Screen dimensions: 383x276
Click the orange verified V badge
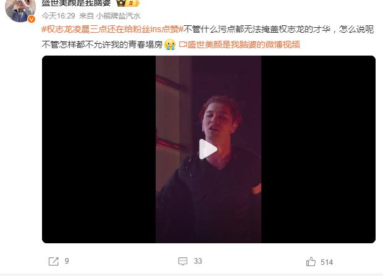(32, 19)
